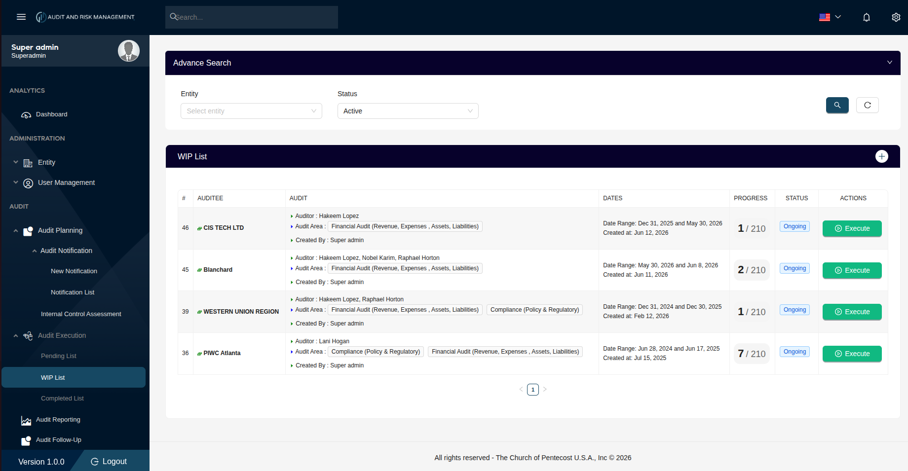This screenshot has width=908, height=471.
Task: Click the Entity building icon
Action: pyautogui.click(x=28, y=163)
